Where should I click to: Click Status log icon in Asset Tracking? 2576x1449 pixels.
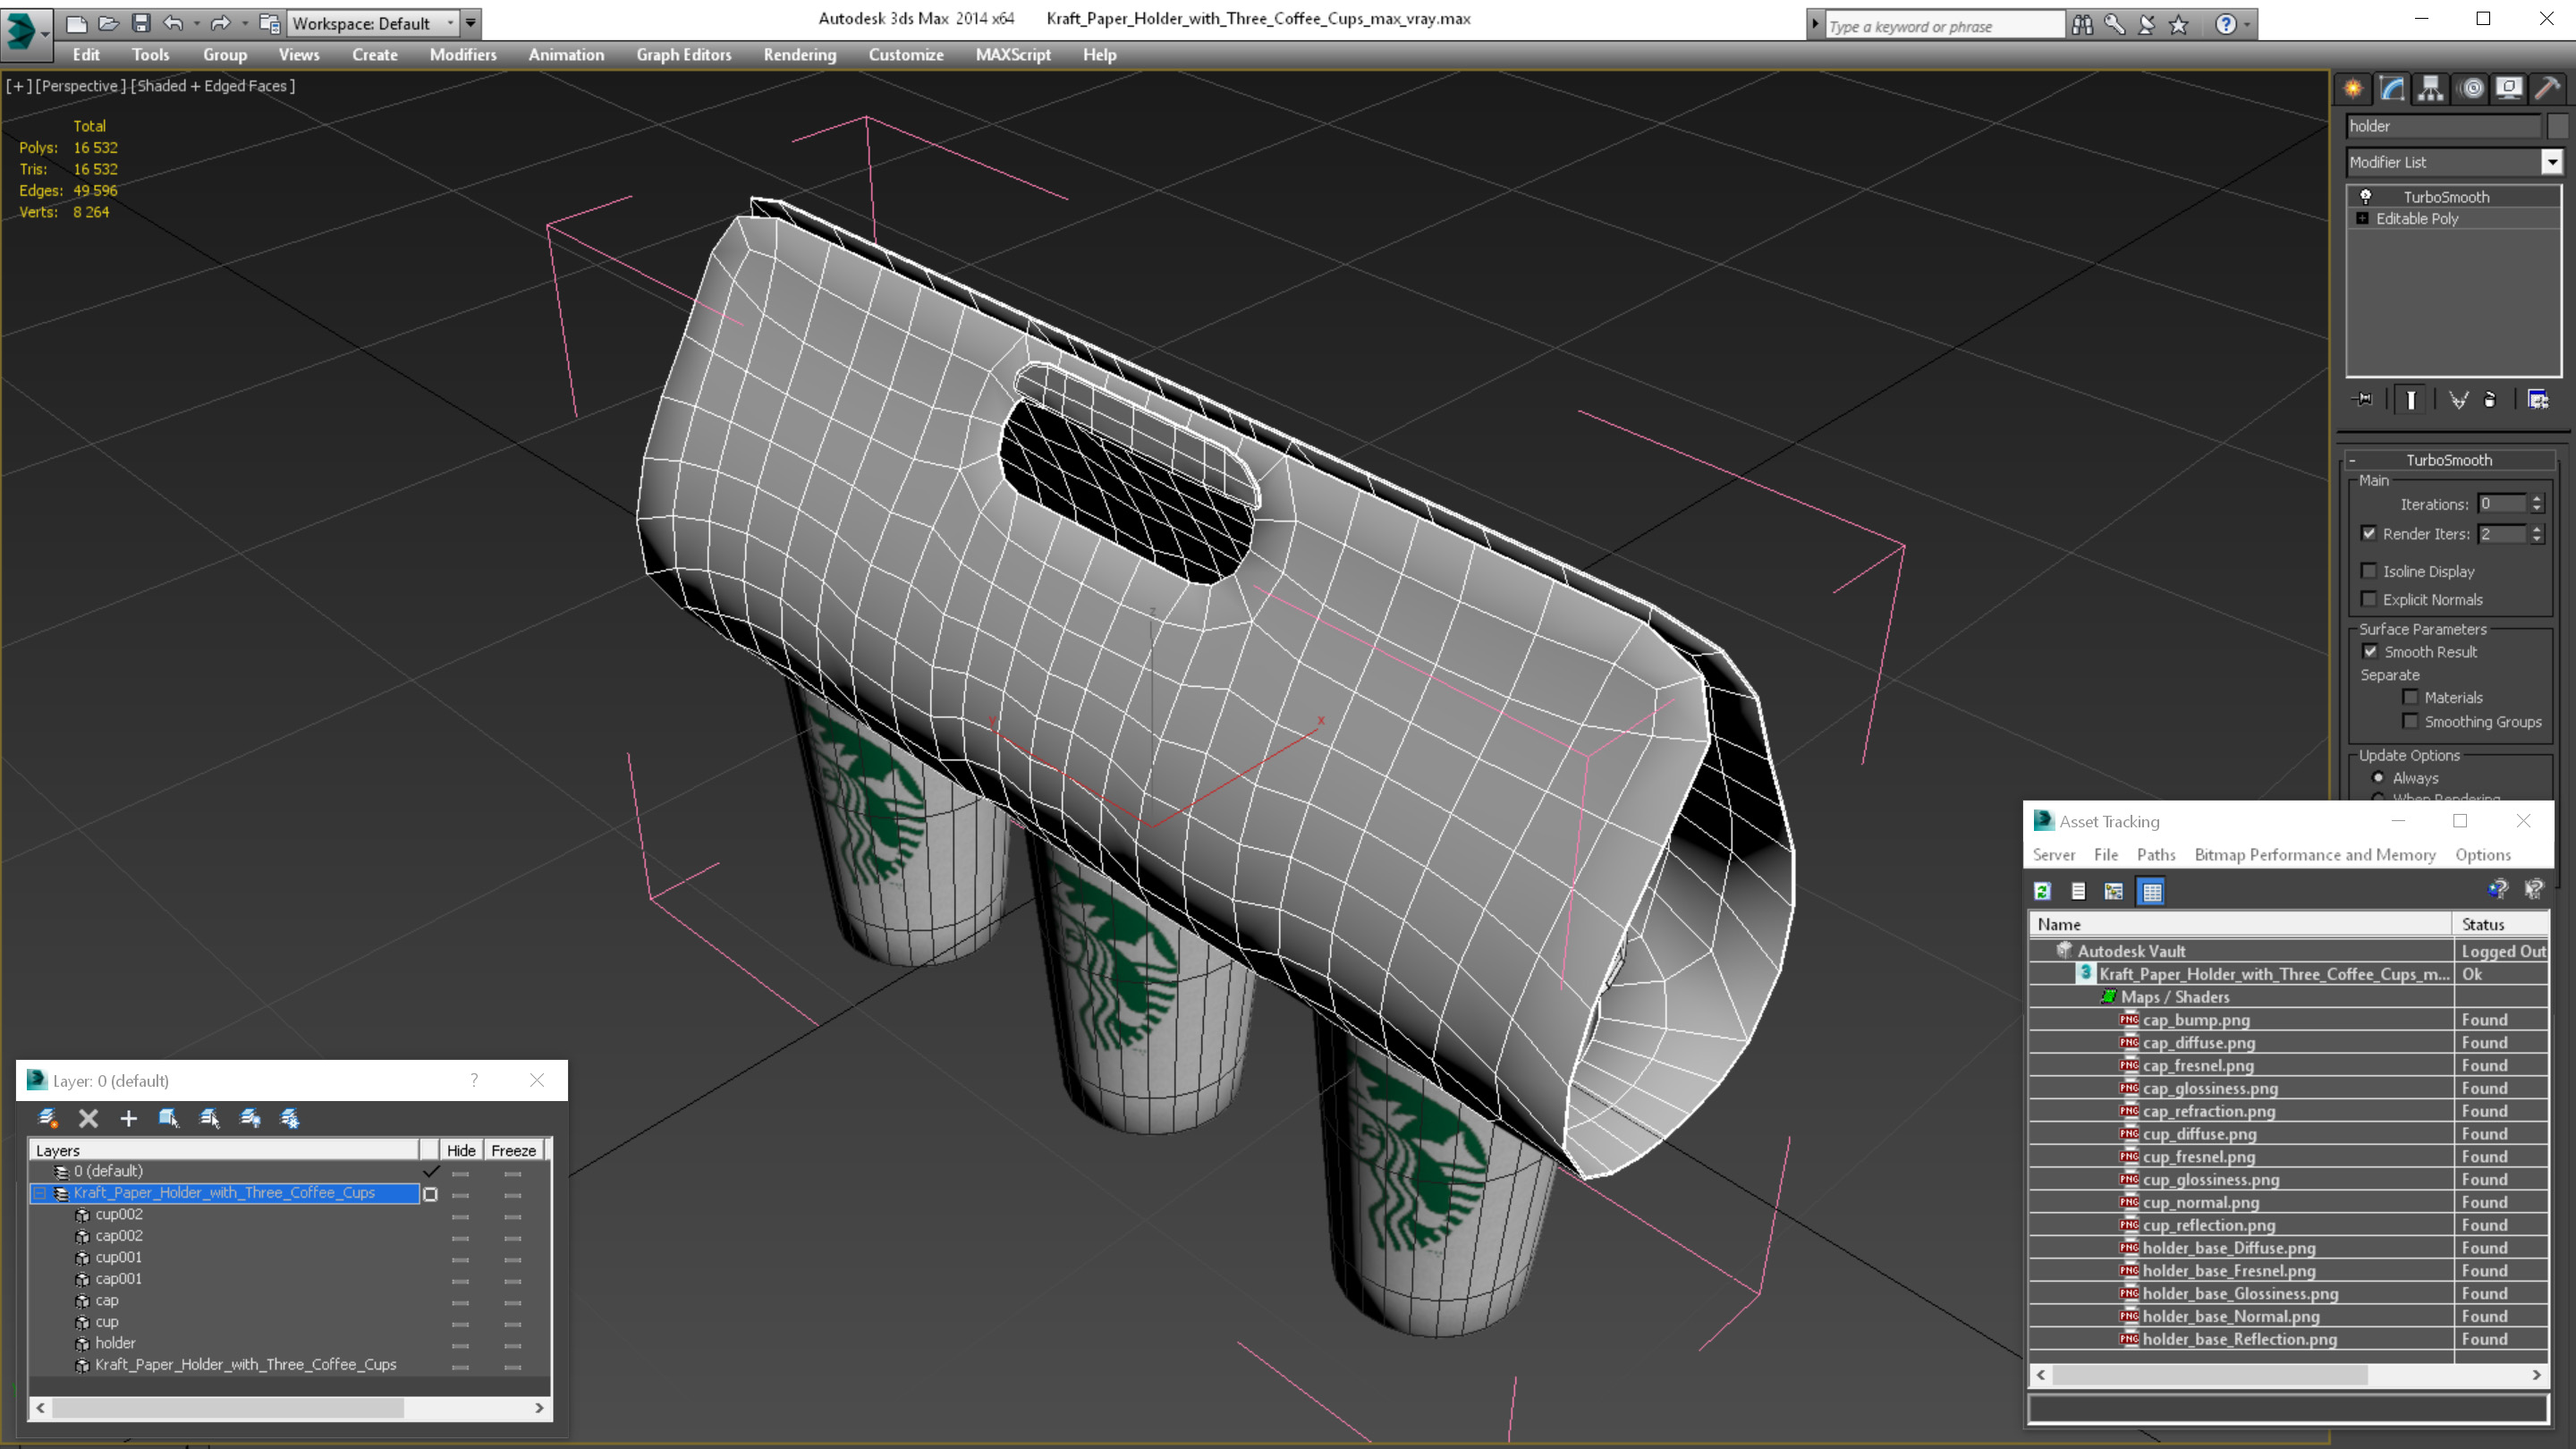2078,891
